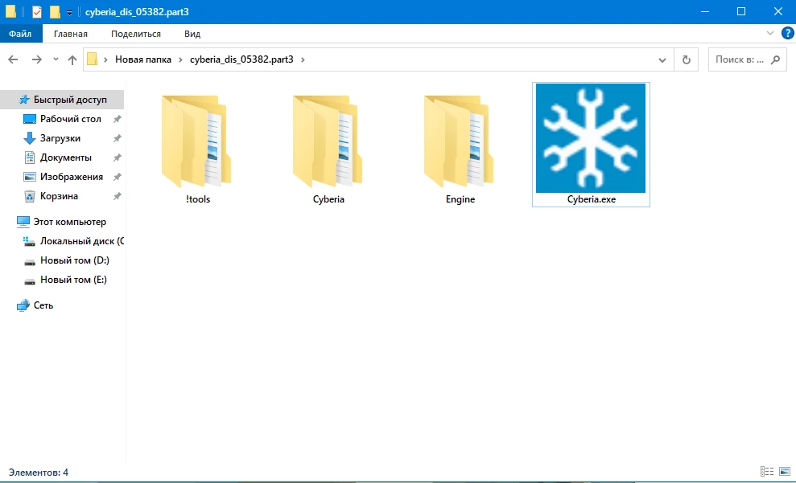Screen dimensions: 796x483
Task: Switch to the Вид ribbon tab
Action: (192, 34)
